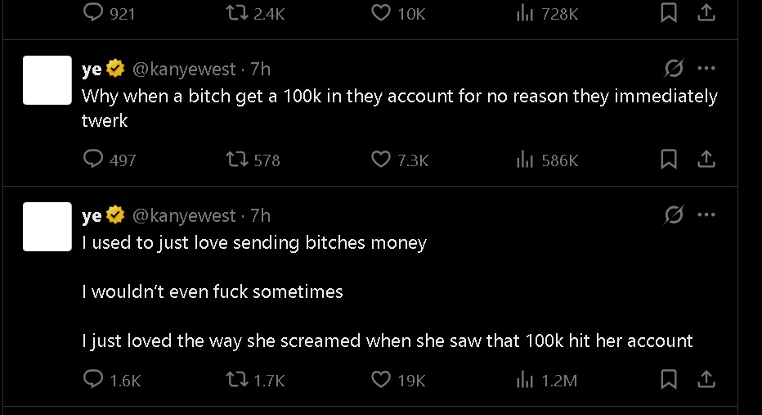View analytics on the 586K-views post
Viewport: 762px width, 415px height.
(x=525, y=160)
